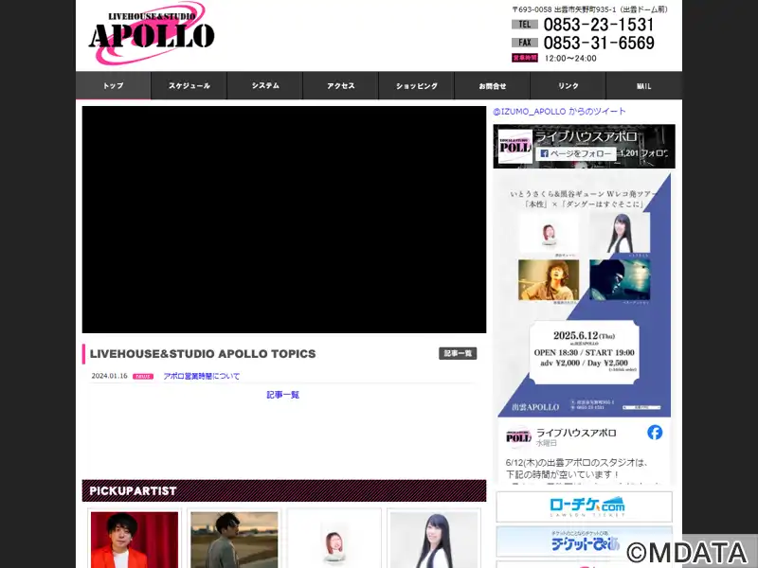The width and height of the screenshot is (758, 568).
Task: Click the LIVEHOUSE&STUDIO APOLLO TOPICS heading
Action: pos(203,353)
